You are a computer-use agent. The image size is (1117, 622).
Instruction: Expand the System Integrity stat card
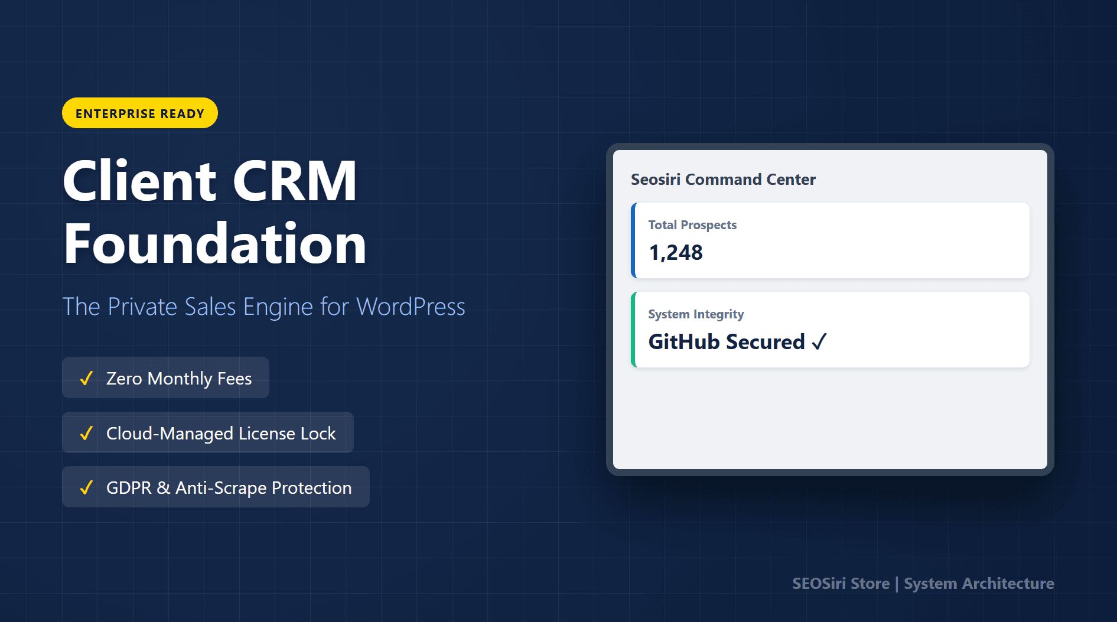[x=829, y=329]
